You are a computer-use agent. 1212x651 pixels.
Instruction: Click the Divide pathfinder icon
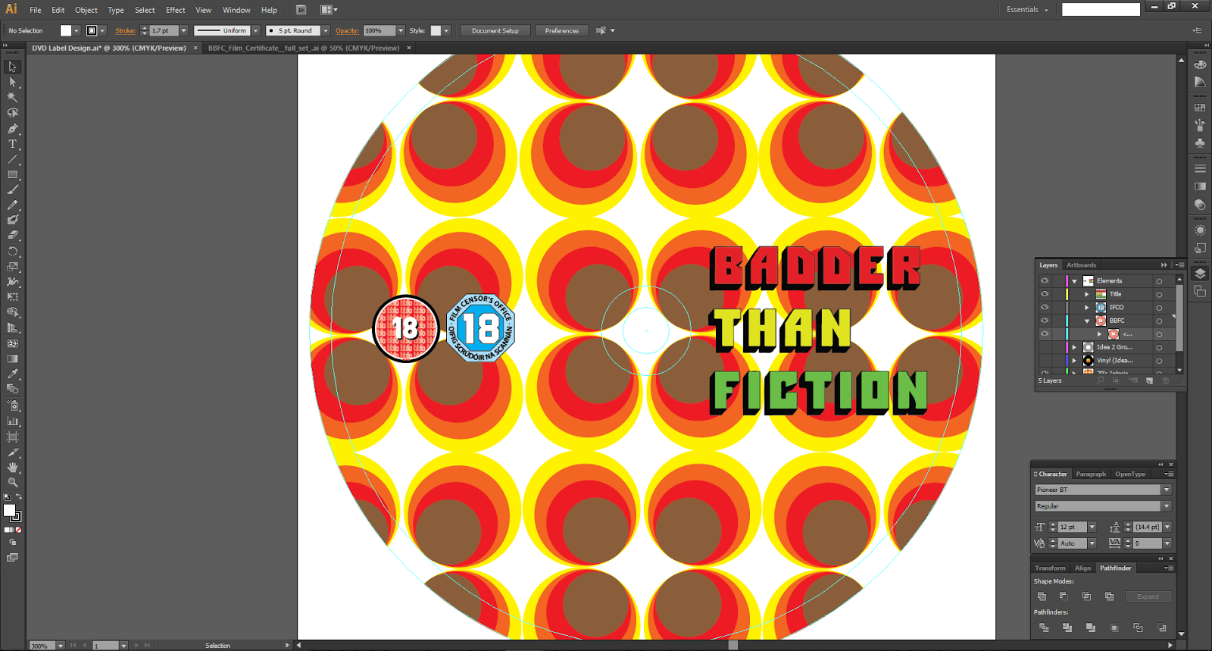click(1044, 628)
